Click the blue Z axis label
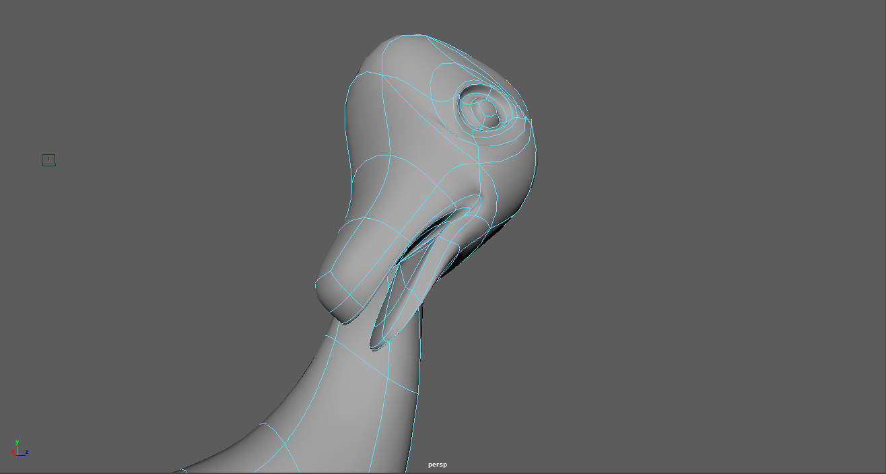The height and width of the screenshot is (474, 886). tap(27, 452)
